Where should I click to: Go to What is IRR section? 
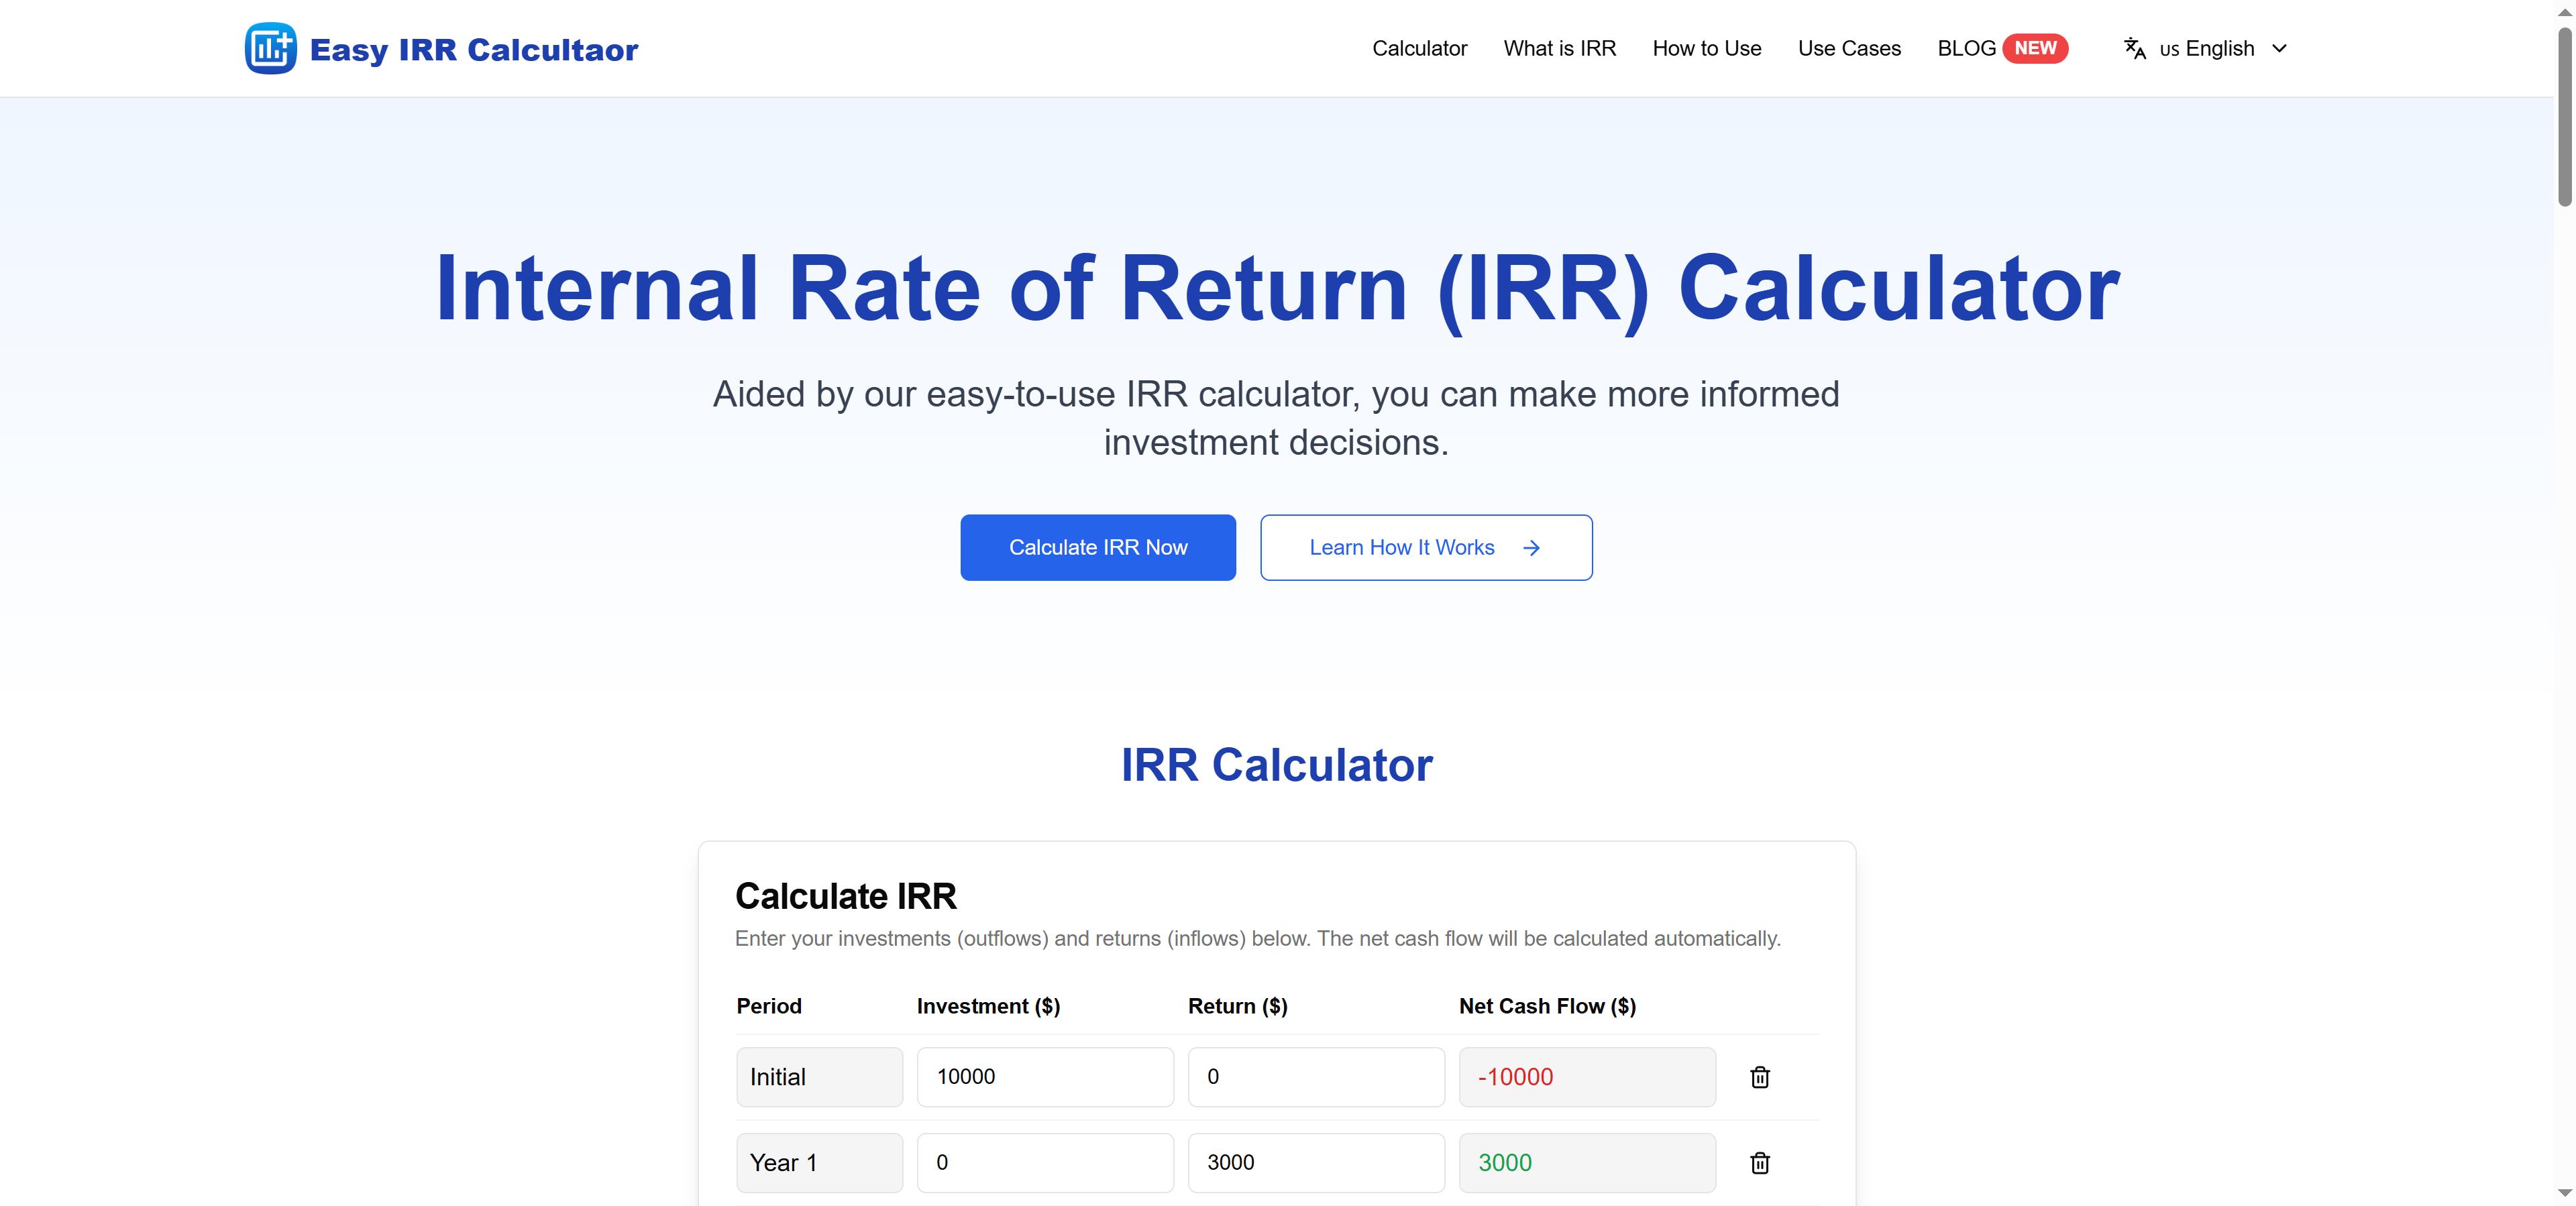(1559, 48)
